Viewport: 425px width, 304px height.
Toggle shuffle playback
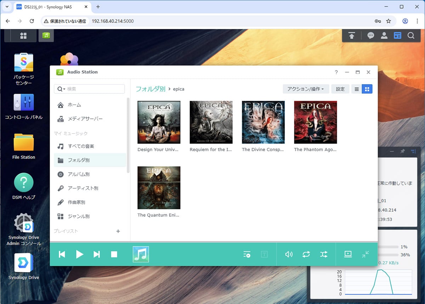tap(324, 254)
